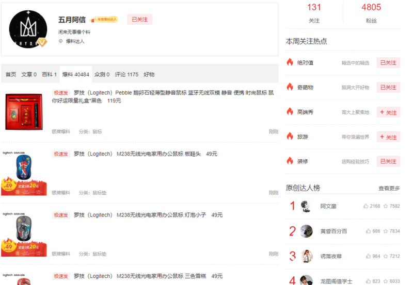Click the location pin icon before 爆料达人
The width and height of the screenshot is (413, 285).
60,41
